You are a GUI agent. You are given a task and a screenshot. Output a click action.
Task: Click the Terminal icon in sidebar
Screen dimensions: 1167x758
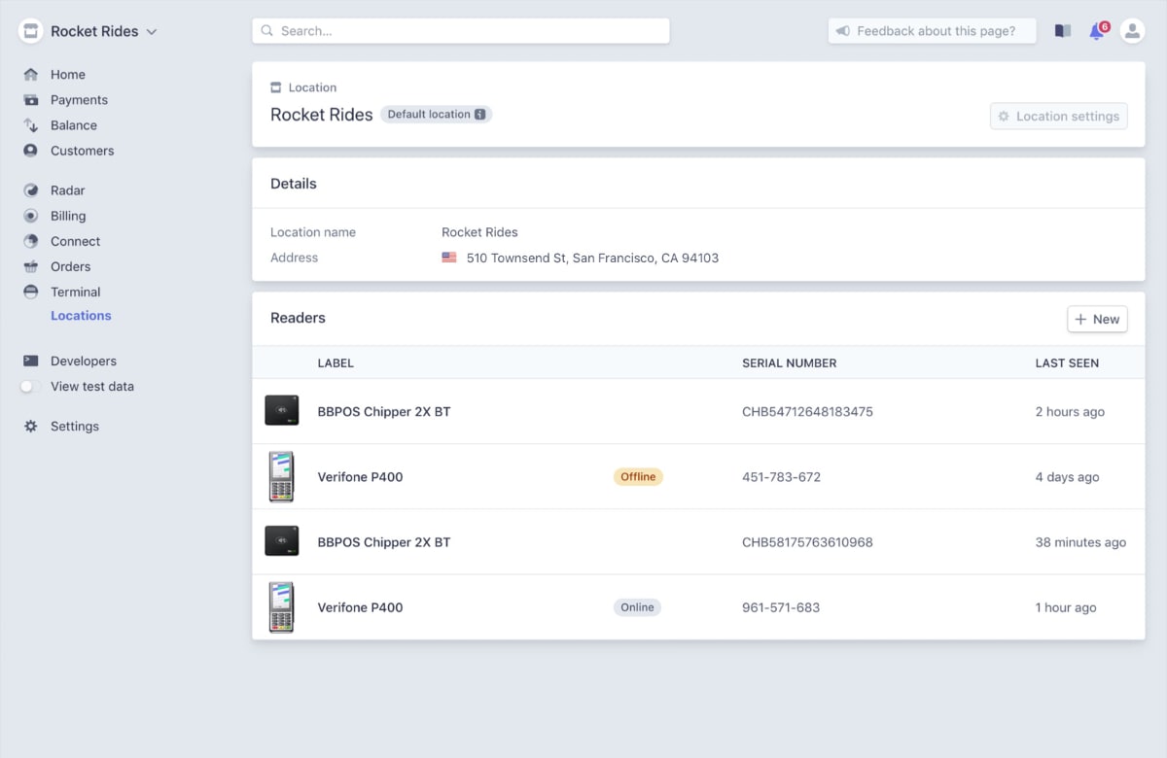31,292
